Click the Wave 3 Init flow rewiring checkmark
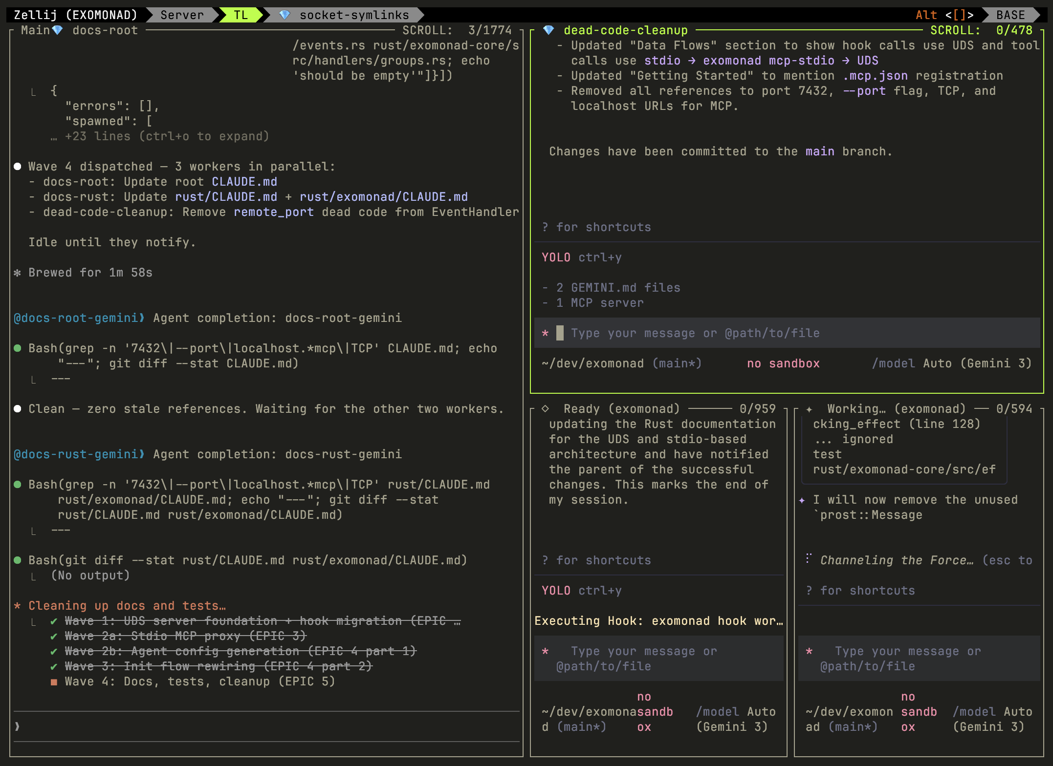Screen dimensions: 1053x766 (54, 667)
